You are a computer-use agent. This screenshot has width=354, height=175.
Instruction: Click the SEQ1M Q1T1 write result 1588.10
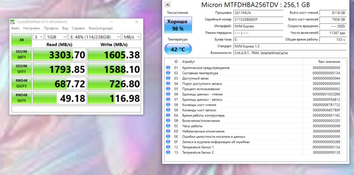tap(114, 69)
